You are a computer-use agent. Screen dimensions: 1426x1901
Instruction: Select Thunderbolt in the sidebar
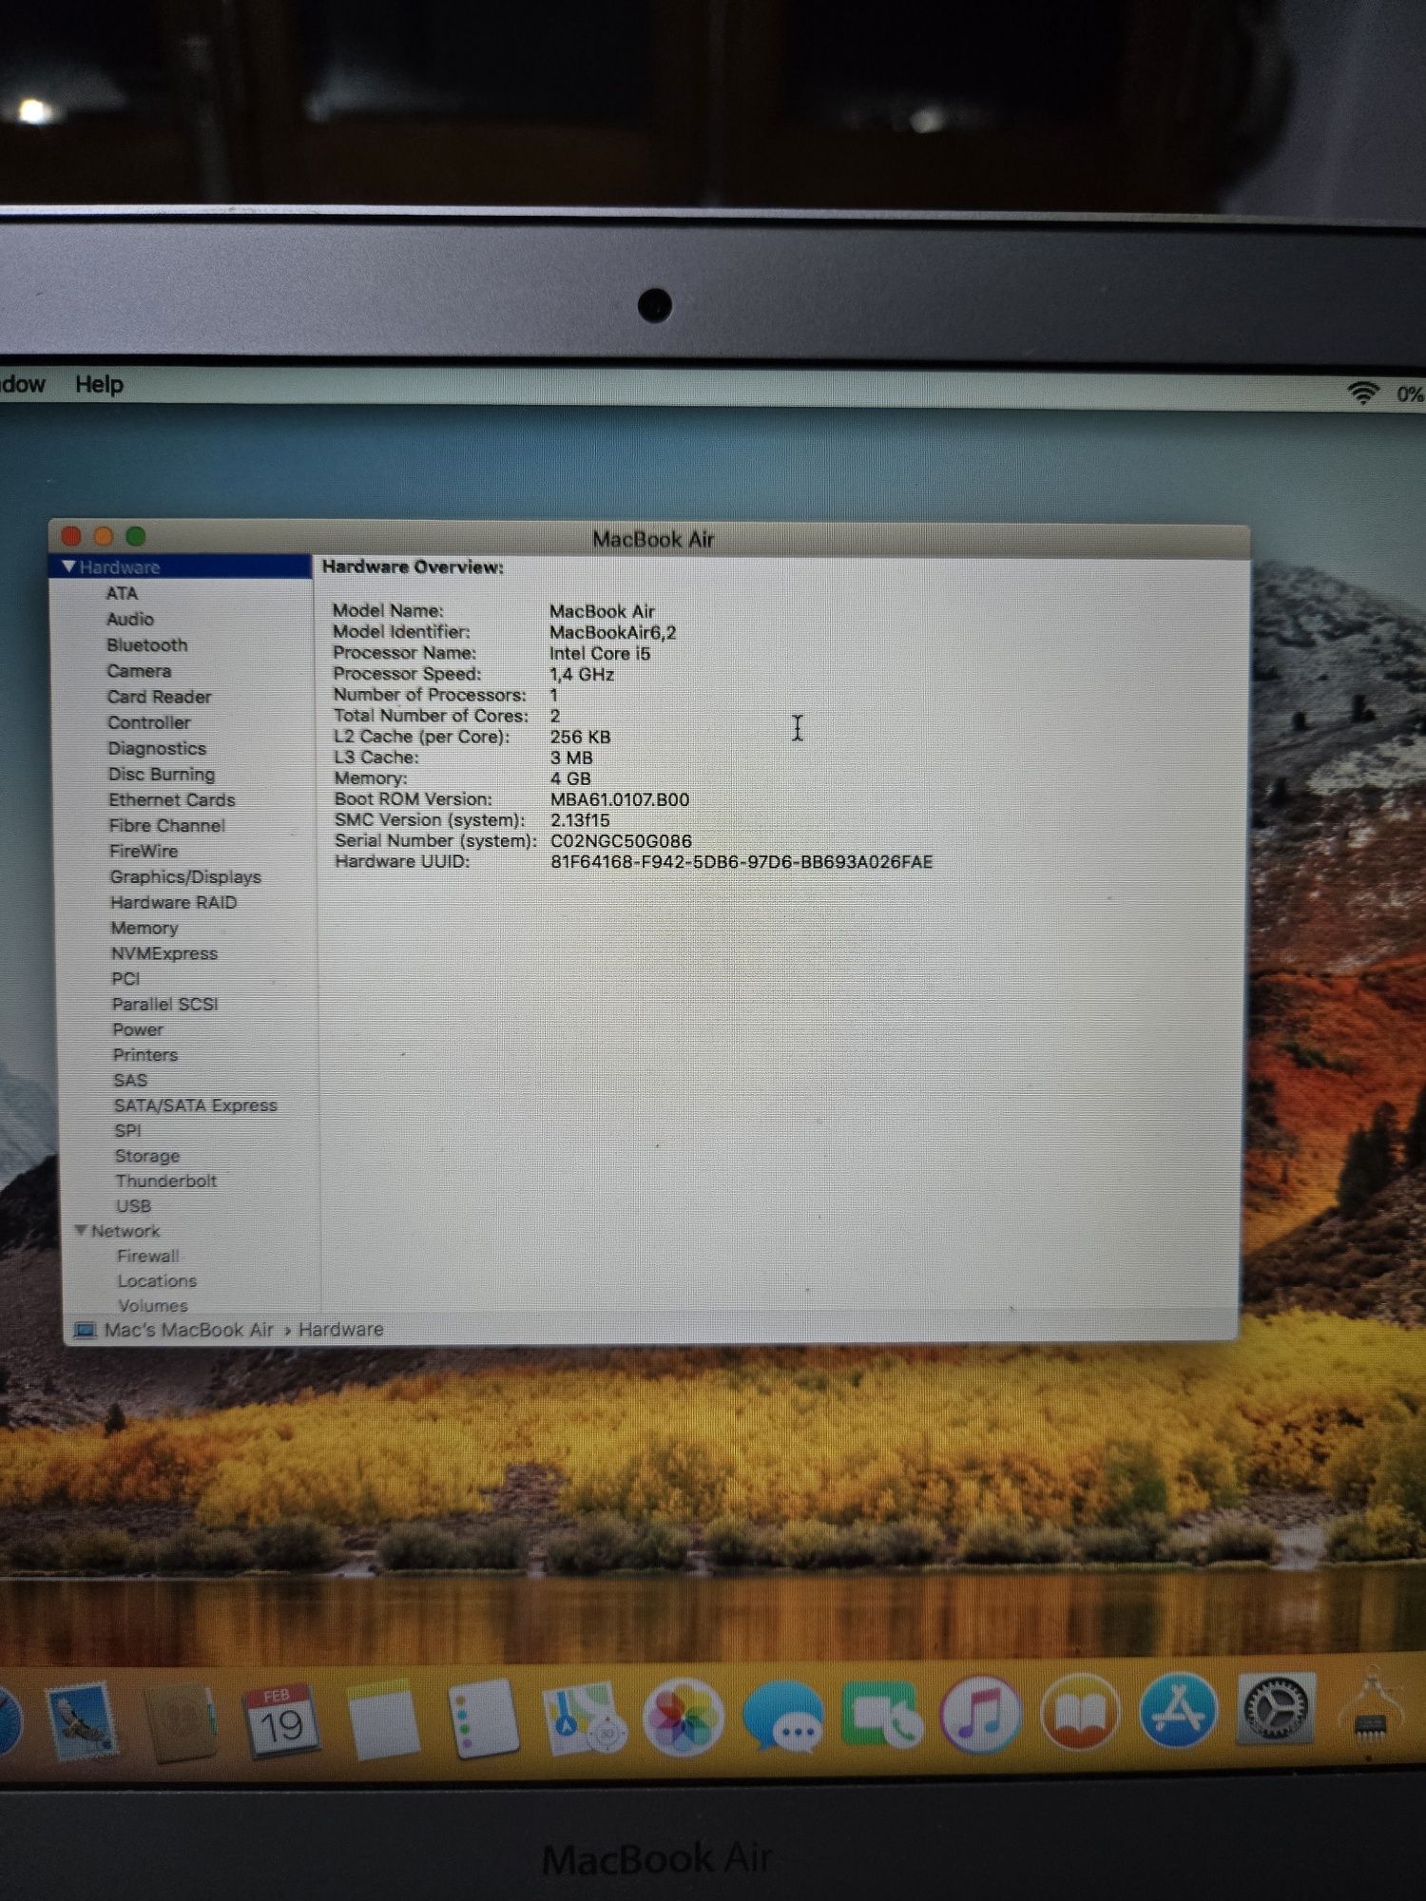point(166,1181)
